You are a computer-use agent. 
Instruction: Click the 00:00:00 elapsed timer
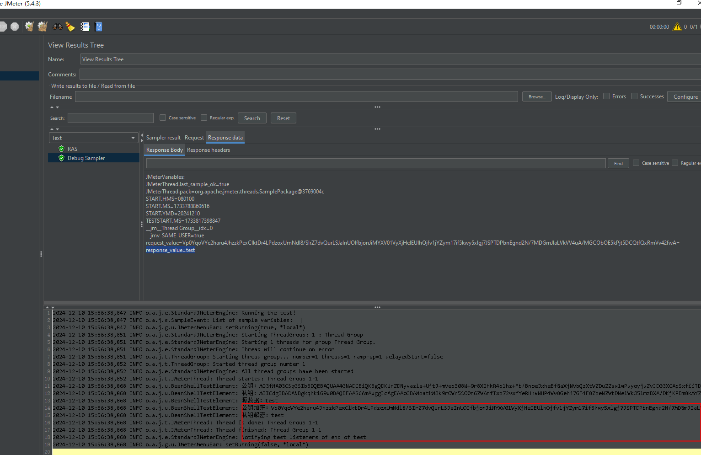point(659,27)
